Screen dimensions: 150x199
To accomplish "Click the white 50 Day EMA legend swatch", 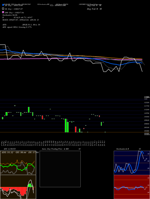I will click(x=3, y=9).
